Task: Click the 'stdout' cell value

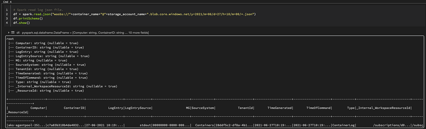Action: pyautogui.click(x=145, y=125)
